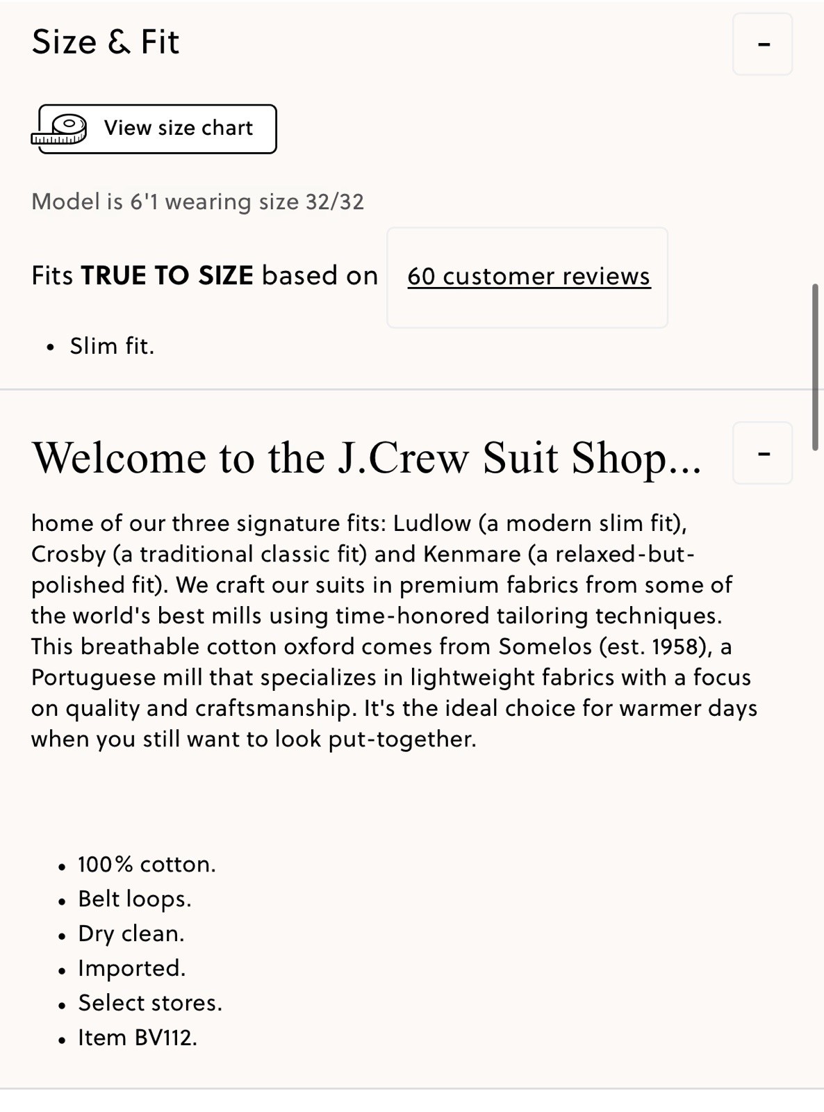Image resolution: width=824 pixels, height=1112 pixels.
Task: Click the measuring tape icon
Action: tap(60, 130)
